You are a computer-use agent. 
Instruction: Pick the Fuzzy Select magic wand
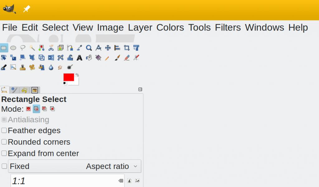pyautogui.click(x=32, y=48)
